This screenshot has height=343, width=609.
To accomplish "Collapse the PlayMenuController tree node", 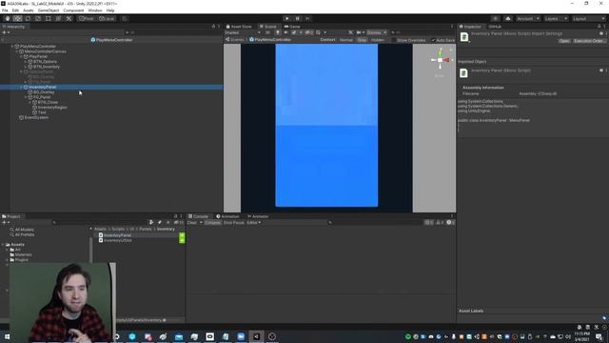I will tap(12, 47).
